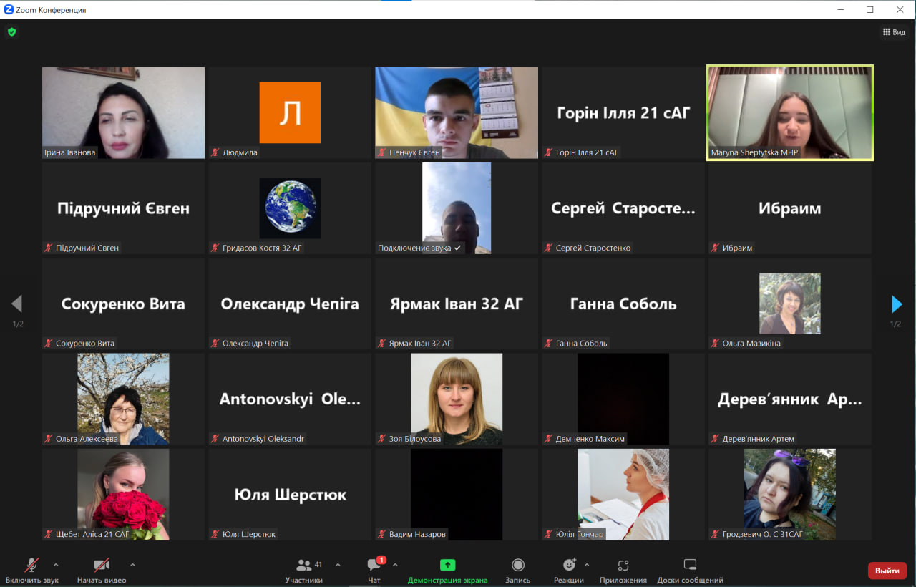Viewport: 916px width, 587px height.
Task: Click Підручний Євген participant tile
Action: 123,208
